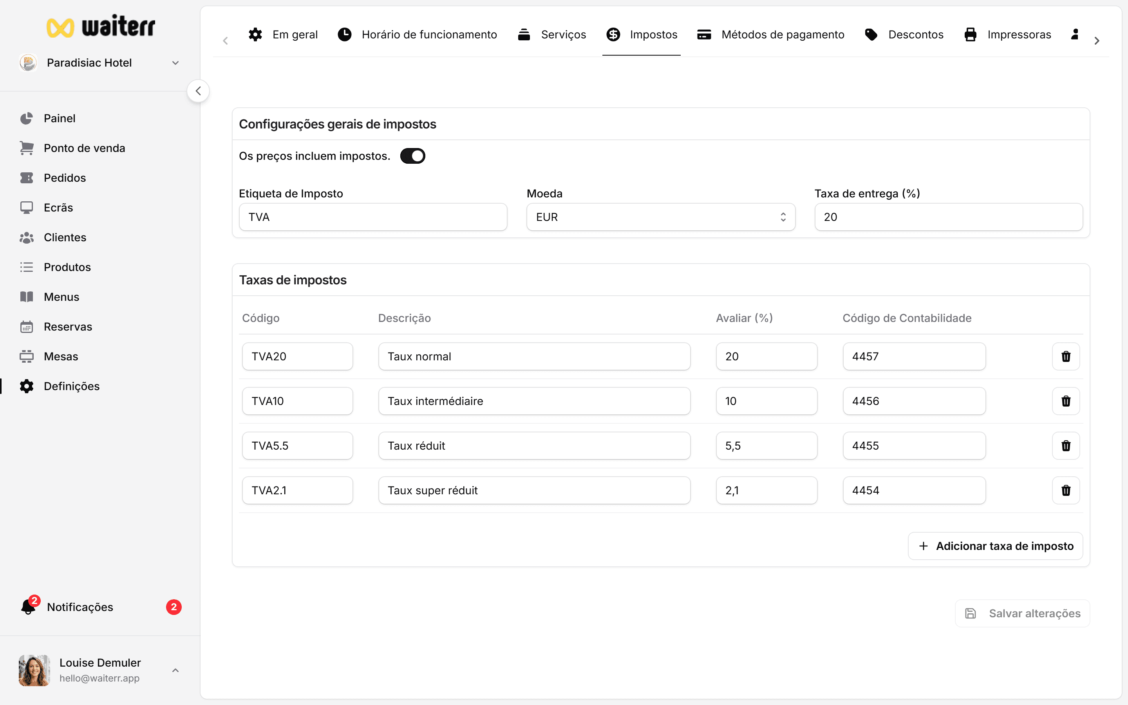Viewport: 1128px width, 705px height.
Task: Click the TVA5.5 code field
Action: (x=297, y=446)
